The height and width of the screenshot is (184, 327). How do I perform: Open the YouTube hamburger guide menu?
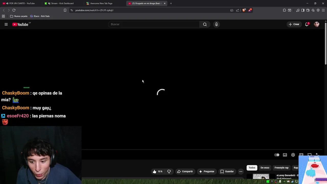click(x=6, y=24)
